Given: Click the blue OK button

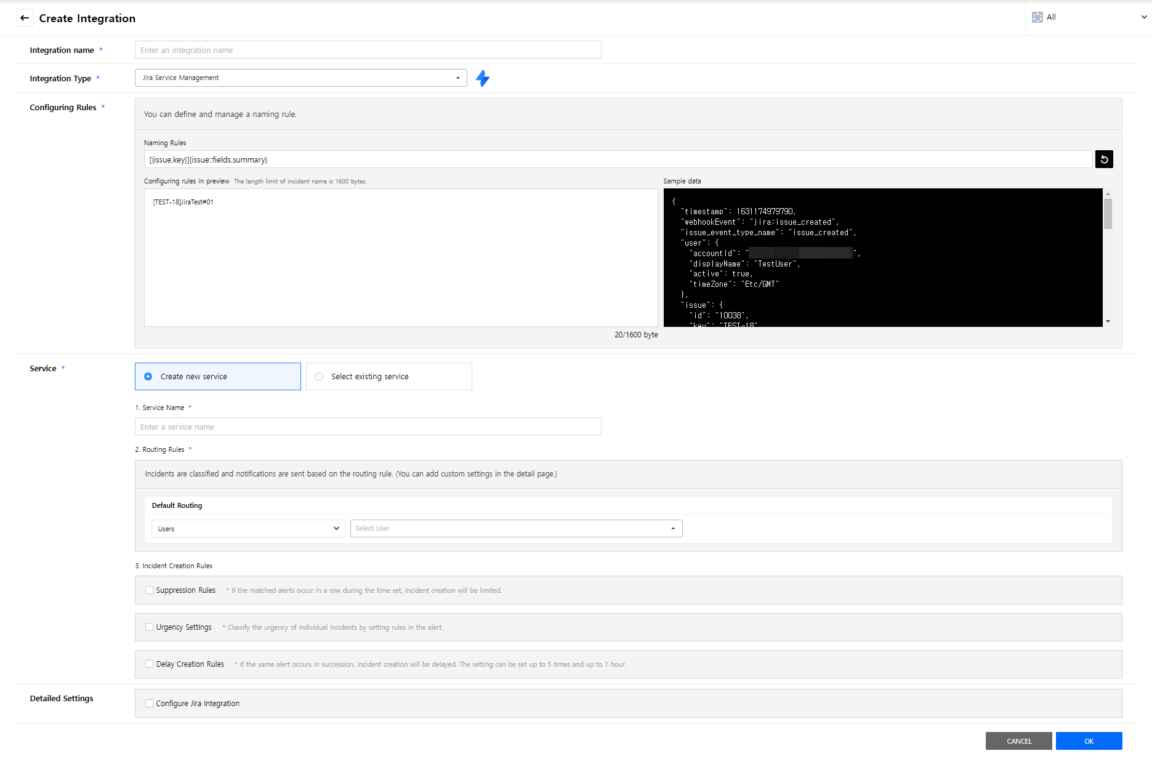Looking at the screenshot, I should coord(1089,741).
